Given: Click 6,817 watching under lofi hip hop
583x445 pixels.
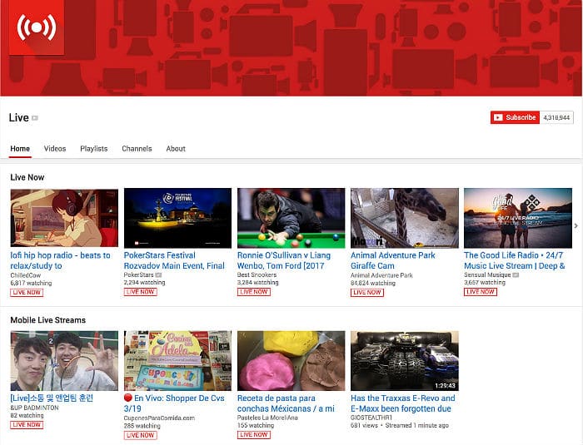Looking at the screenshot, I should [32, 283].
